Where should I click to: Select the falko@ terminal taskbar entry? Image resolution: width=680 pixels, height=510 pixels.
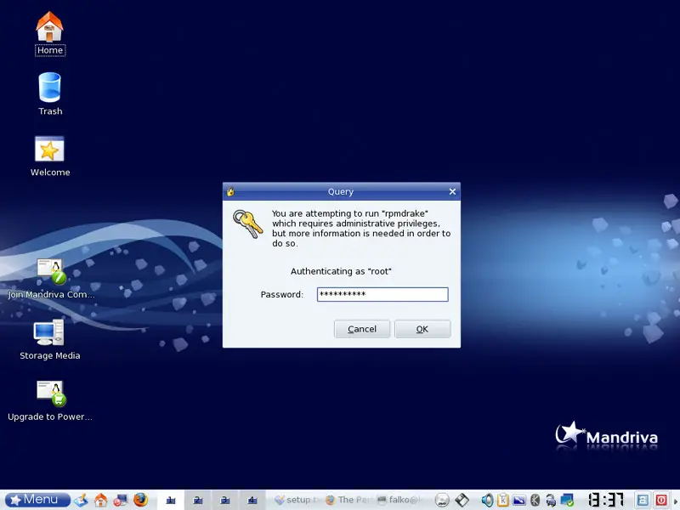click(399, 500)
